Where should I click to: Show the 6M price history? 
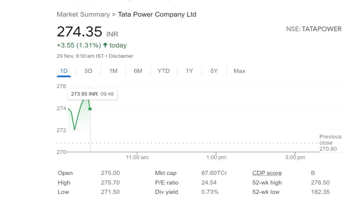point(138,71)
